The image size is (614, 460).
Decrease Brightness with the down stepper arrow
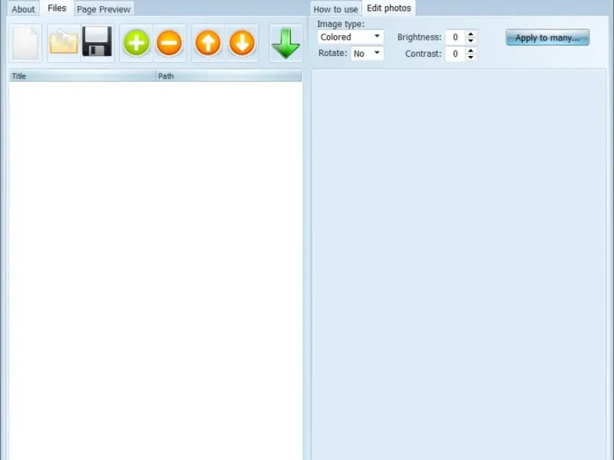pos(470,41)
